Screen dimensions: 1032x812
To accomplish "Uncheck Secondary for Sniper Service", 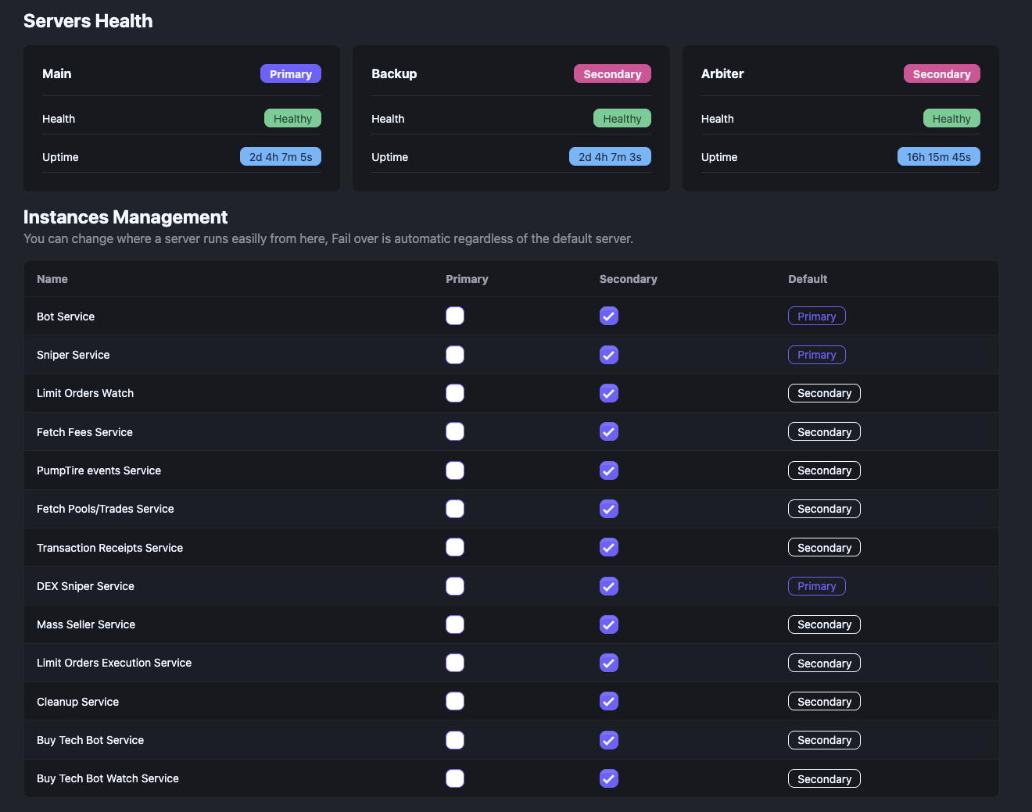I will (609, 355).
